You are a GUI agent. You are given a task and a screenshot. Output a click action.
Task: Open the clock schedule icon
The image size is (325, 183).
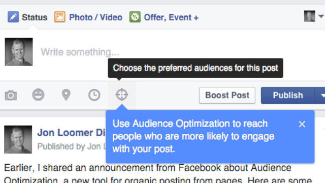point(94,95)
